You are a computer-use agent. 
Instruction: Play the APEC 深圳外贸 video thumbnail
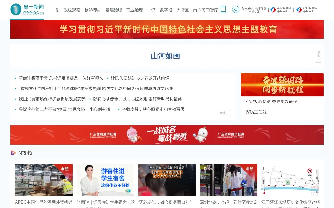(44, 180)
